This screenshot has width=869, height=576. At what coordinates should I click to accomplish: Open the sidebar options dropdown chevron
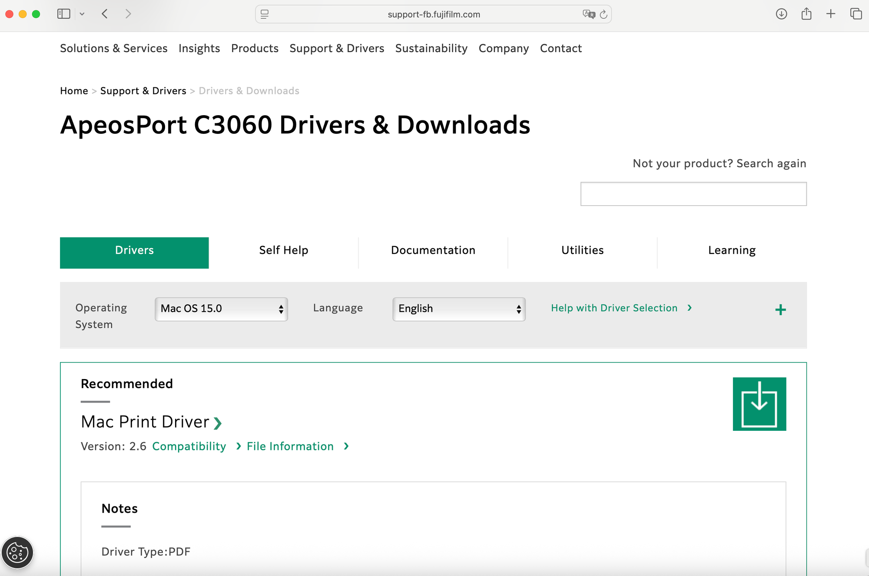tap(82, 14)
